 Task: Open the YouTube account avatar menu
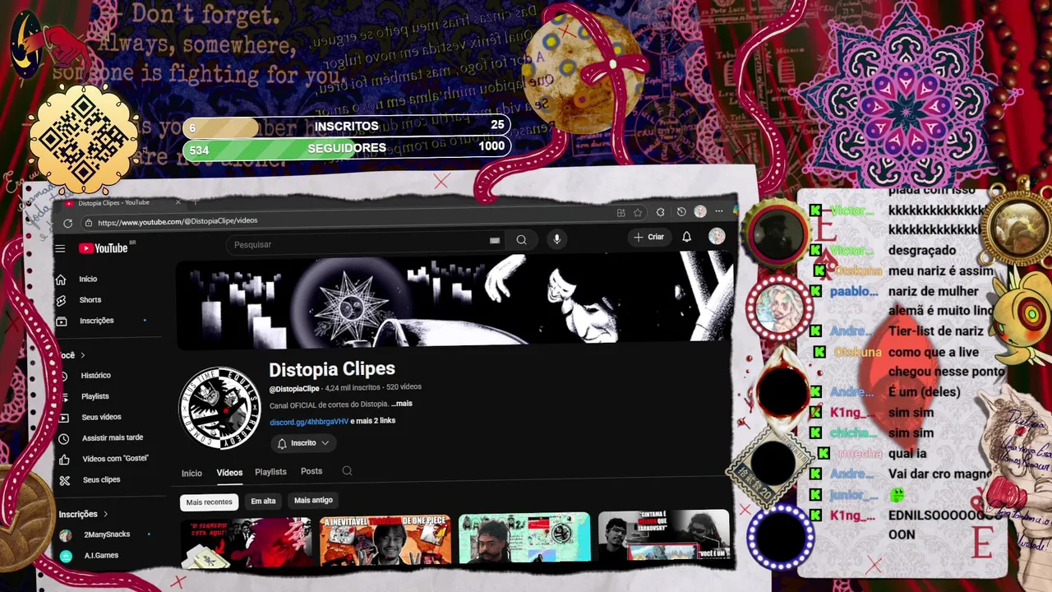pos(717,236)
